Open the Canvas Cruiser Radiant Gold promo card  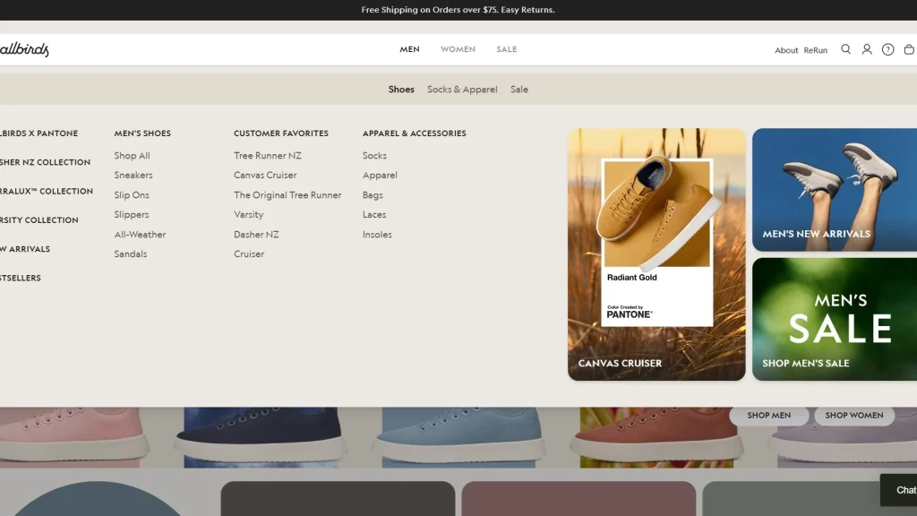tap(656, 254)
